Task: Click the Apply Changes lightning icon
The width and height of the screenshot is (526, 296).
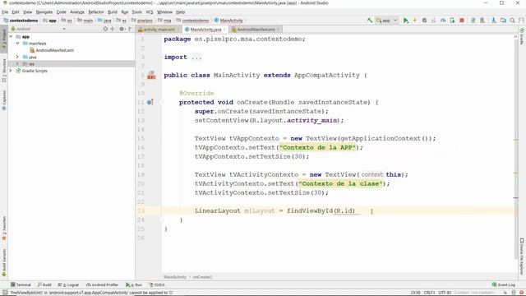Action: [x=415, y=21]
